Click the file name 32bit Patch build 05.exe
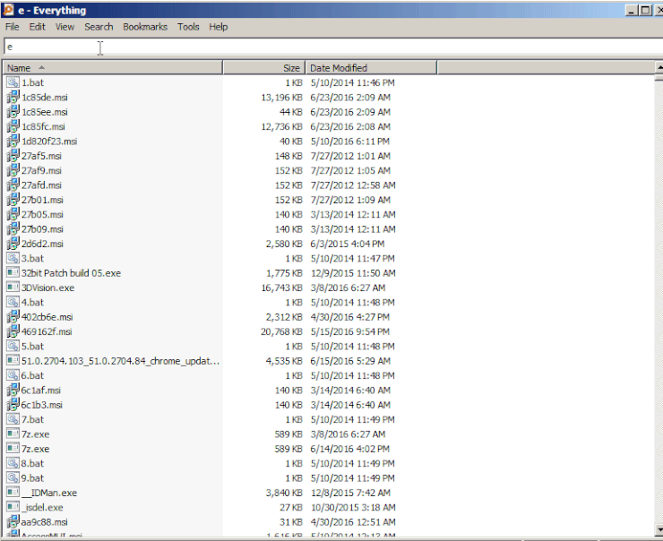The height and width of the screenshot is (541, 663). [x=71, y=273]
